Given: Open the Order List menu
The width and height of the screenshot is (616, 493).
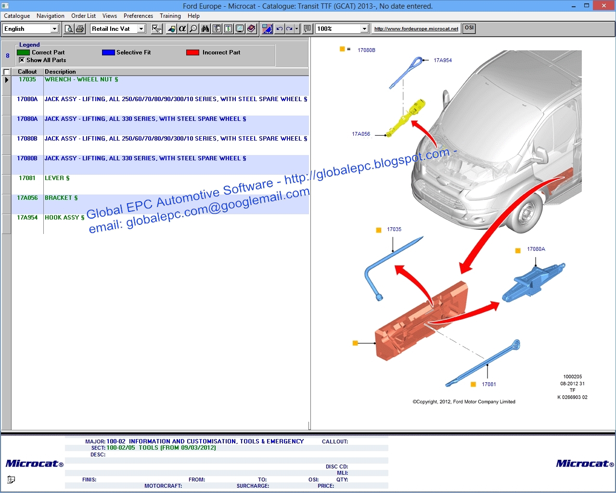Looking at the screenshot, I should pyautogui.click(x=83, y=15).
